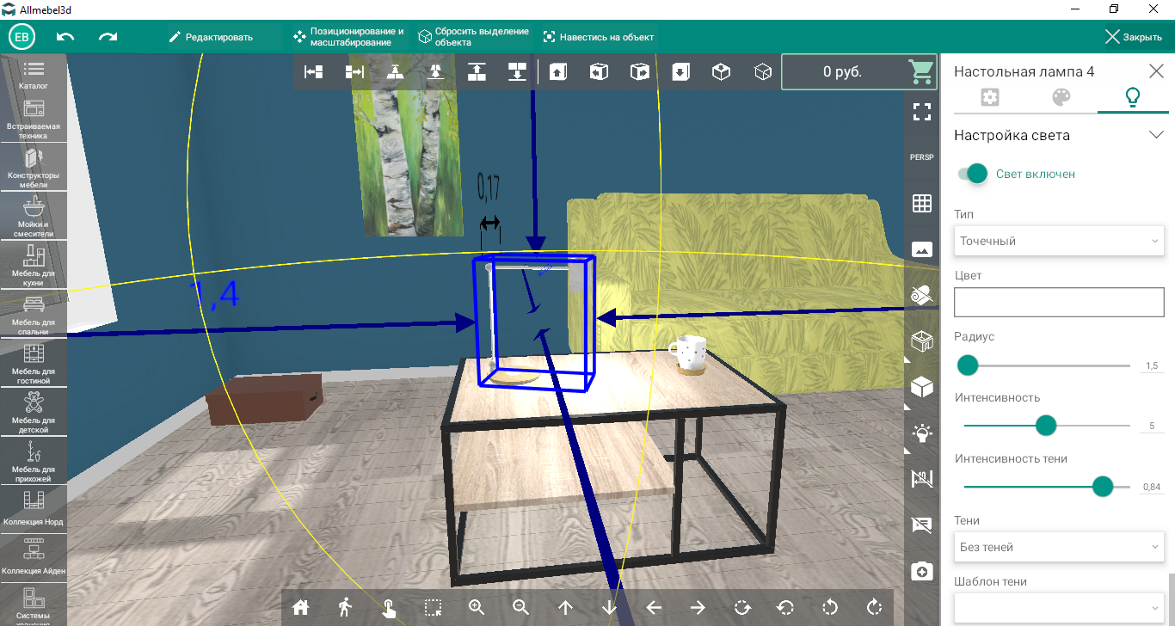1175x626 pixels.
Task: Click the last rotate icon in bottom bar
Action: (874, 607)
